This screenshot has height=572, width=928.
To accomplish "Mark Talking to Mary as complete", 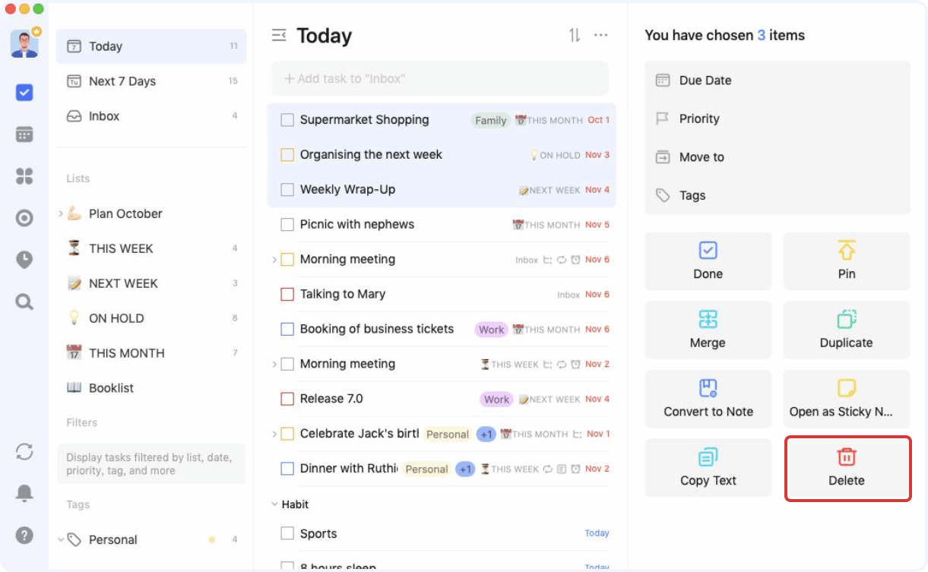I will (287, 294).
